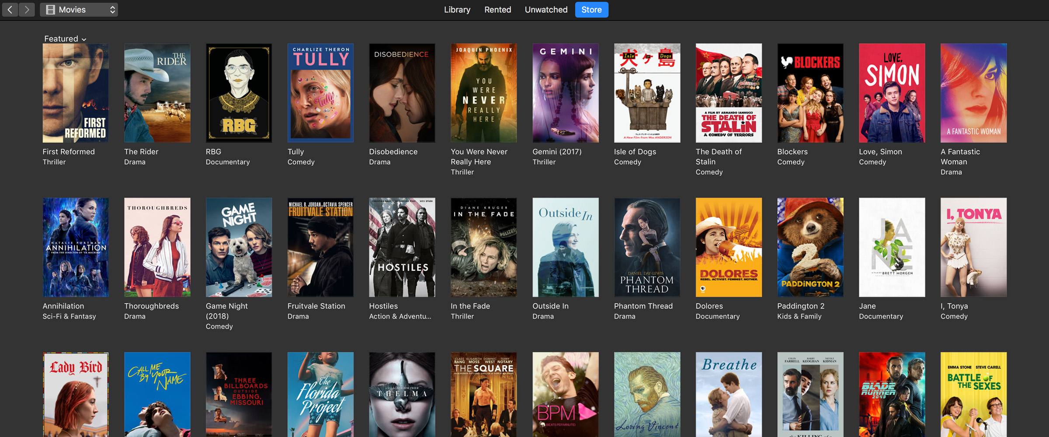This screenshot has width=1049, height=437.
Task: Open the Blockers movie artwork
Action: [810, 93]
